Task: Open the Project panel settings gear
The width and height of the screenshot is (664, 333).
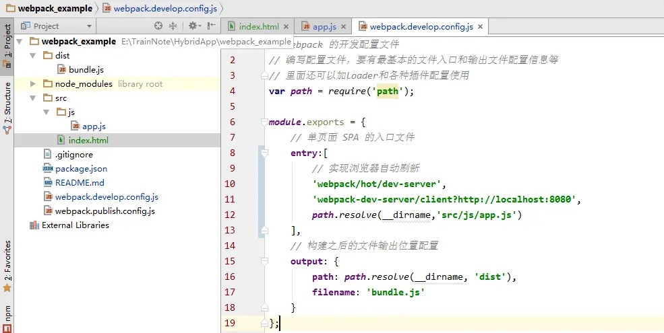Action: (195, 26)
